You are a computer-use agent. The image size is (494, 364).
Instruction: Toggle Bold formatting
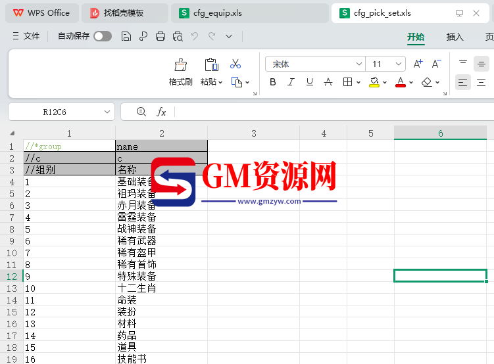tap(273, 82)
